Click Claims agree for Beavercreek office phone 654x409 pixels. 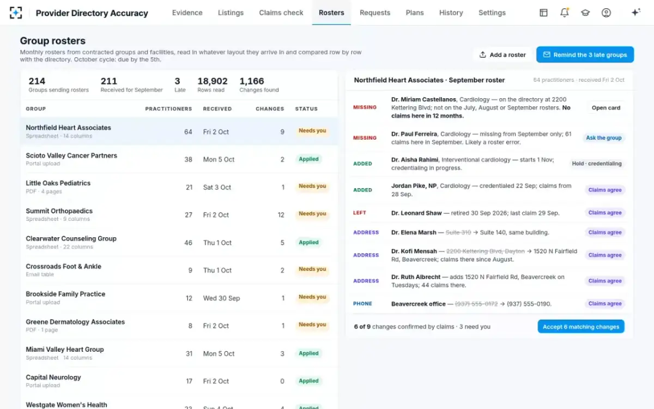pos(605,304)
